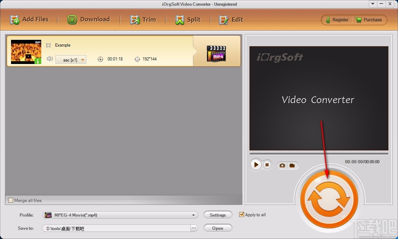
Task: Open the title bar dropdown arrow
Action: point(372,4)
